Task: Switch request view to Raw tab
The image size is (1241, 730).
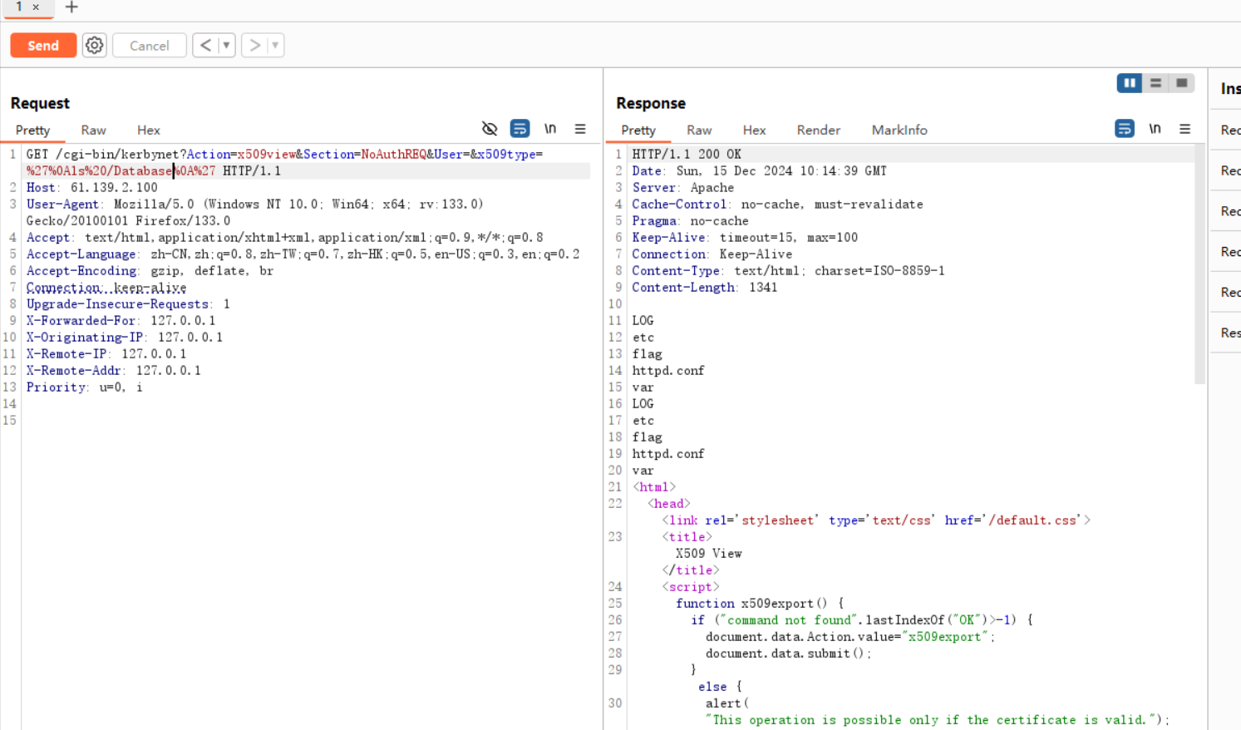Action: point(93,130)
